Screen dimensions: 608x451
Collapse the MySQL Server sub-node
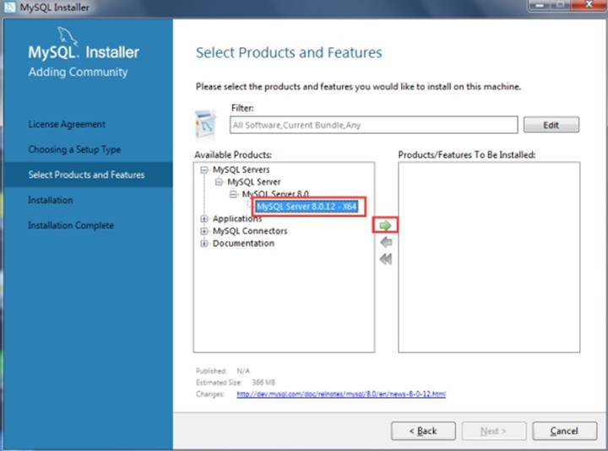tap(219, 182)
